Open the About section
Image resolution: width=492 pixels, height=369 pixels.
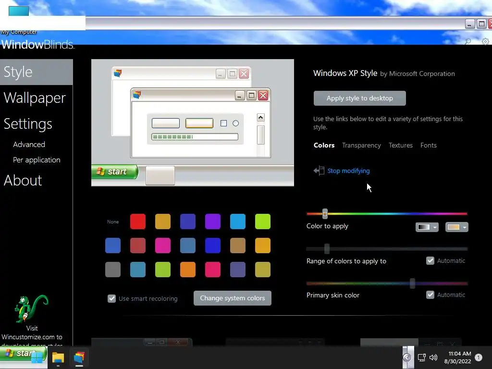23,181
